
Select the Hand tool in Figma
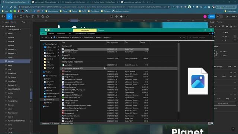pos(43,16)
